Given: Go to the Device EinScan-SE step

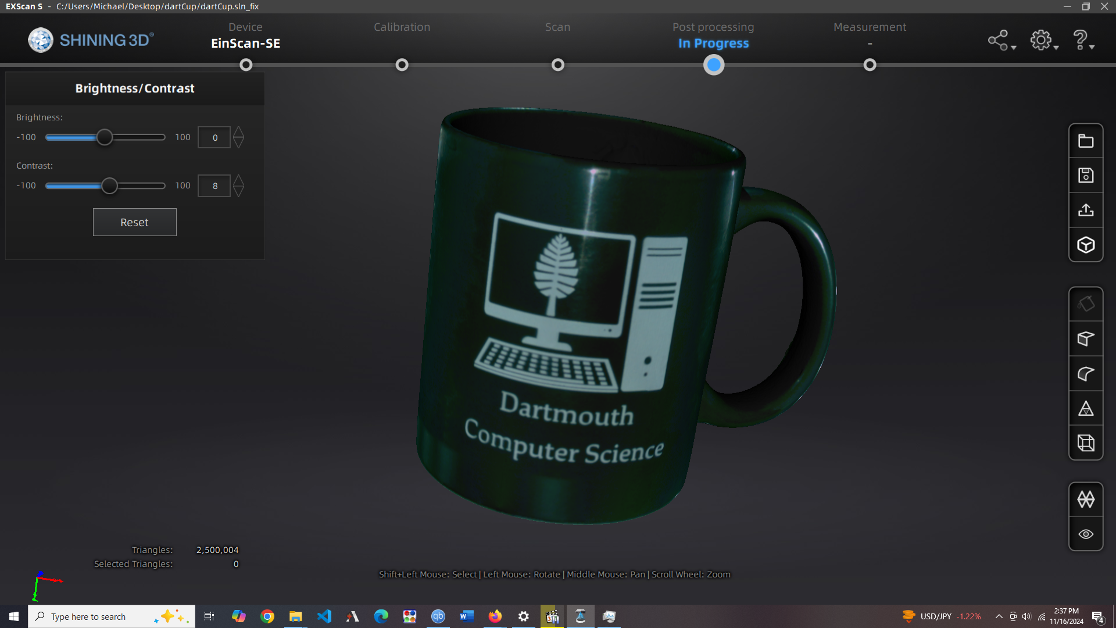Looking at the screenshot, I should click(245, 35).
